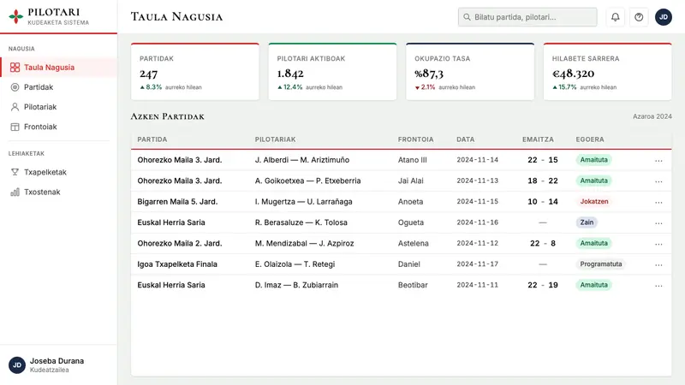Open the Okupazio Tasa stat card
This screenshot has height=385, width=685.
tap(470, 72)
